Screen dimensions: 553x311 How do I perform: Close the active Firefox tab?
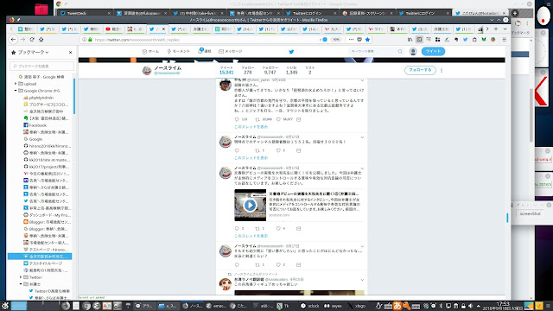pos(163,29)
